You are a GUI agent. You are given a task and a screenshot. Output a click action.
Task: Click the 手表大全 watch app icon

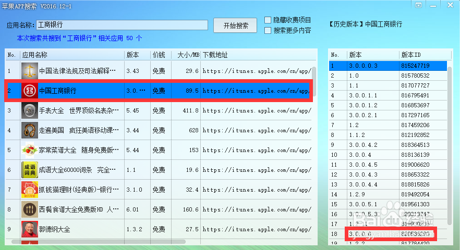point(30,110)
